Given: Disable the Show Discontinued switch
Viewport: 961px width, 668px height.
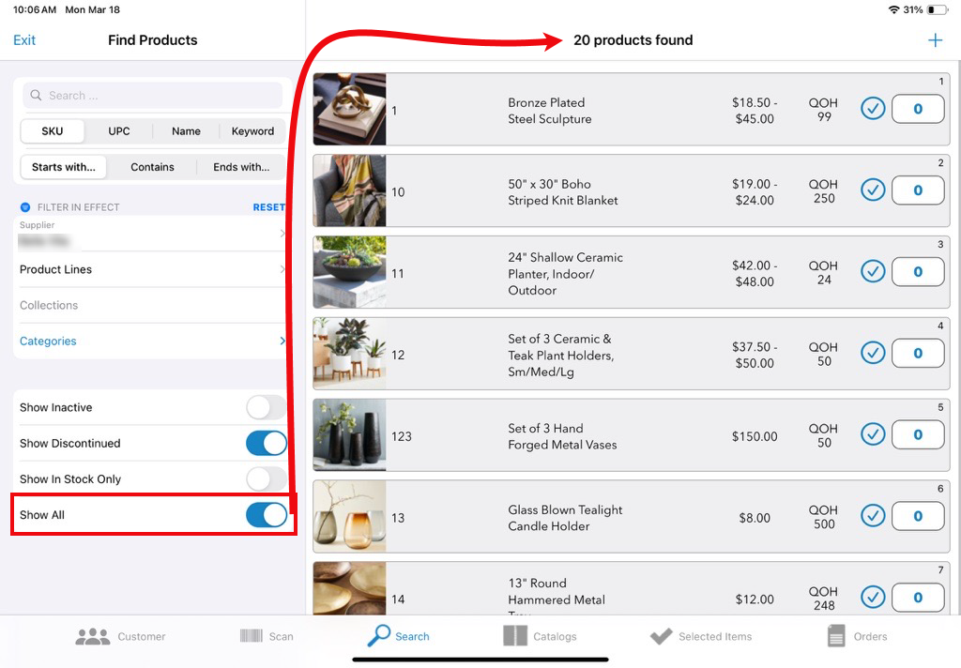Looking at the screenshot, I should [x=266, y=443].
